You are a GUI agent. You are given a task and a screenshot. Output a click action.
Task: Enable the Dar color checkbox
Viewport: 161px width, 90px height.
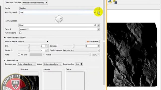[19, 55]
